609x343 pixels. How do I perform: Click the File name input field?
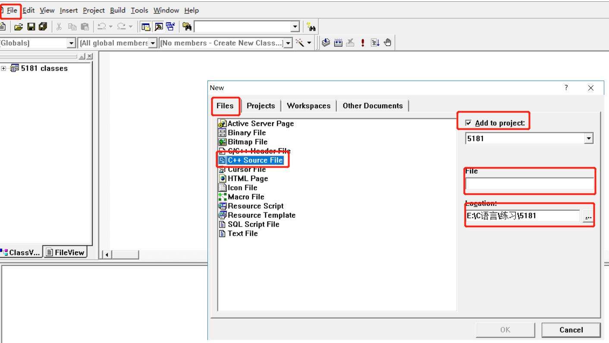coord(529,184)
